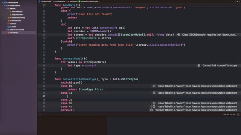Click the ClimateSense project icon in navigator
The height and width of the screenshot is (135, 241).
[x=5, y=3]
